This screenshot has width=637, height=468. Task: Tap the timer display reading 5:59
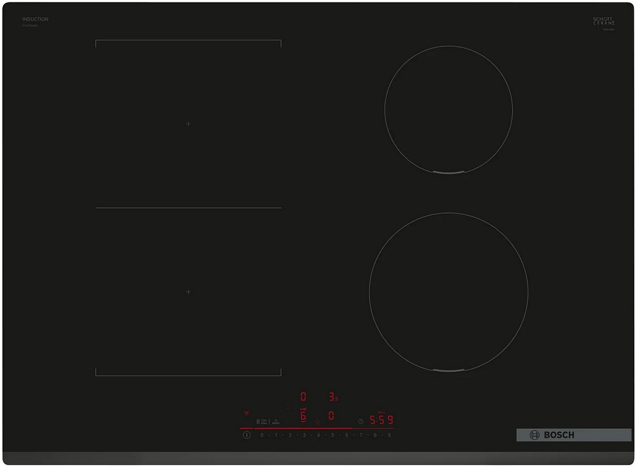coord(381,420)
